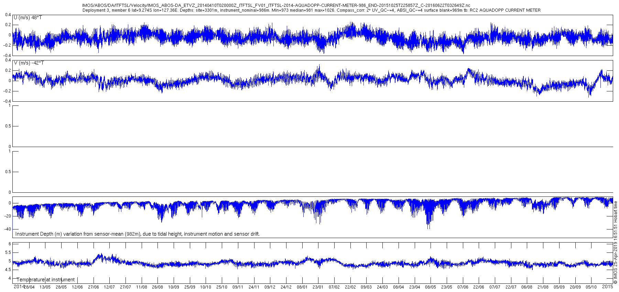Viewport: 619px width, 292px height.
Task: Click the '12/07' date tick label
Action: tap(109, 287)
